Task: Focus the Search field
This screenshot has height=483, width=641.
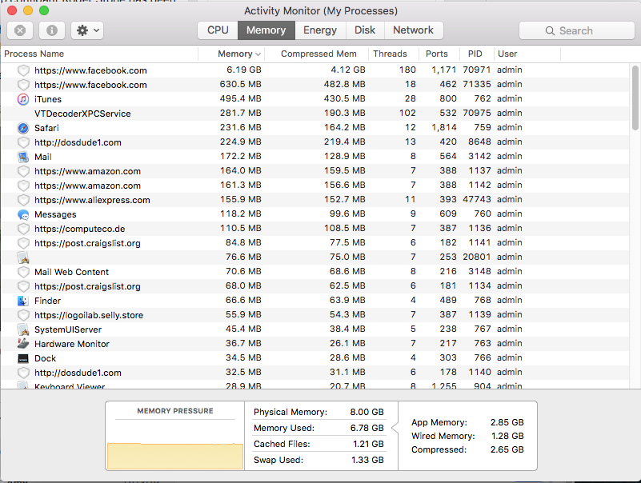Action: click(576, 30)
